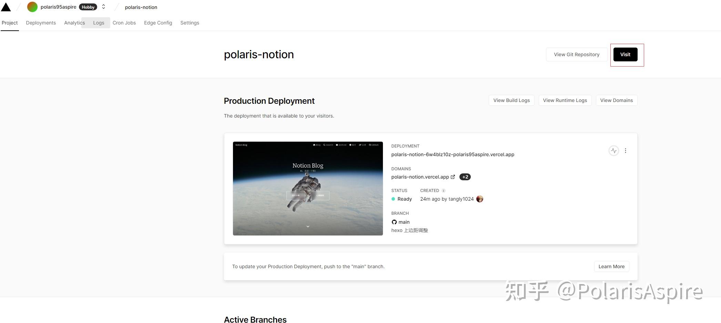Click the external link icon beside the domain
The height and width of the screenshot is (323, 721).
pos(453,177)
